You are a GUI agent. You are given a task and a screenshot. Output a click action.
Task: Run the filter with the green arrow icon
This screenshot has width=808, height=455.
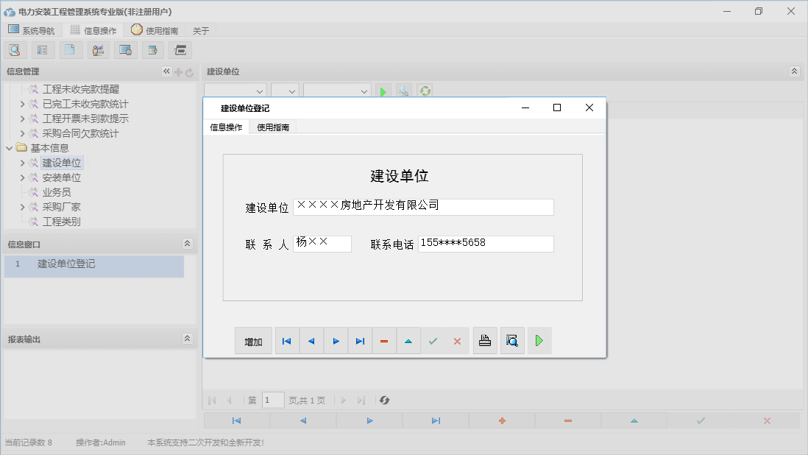(x=383, y=91)
